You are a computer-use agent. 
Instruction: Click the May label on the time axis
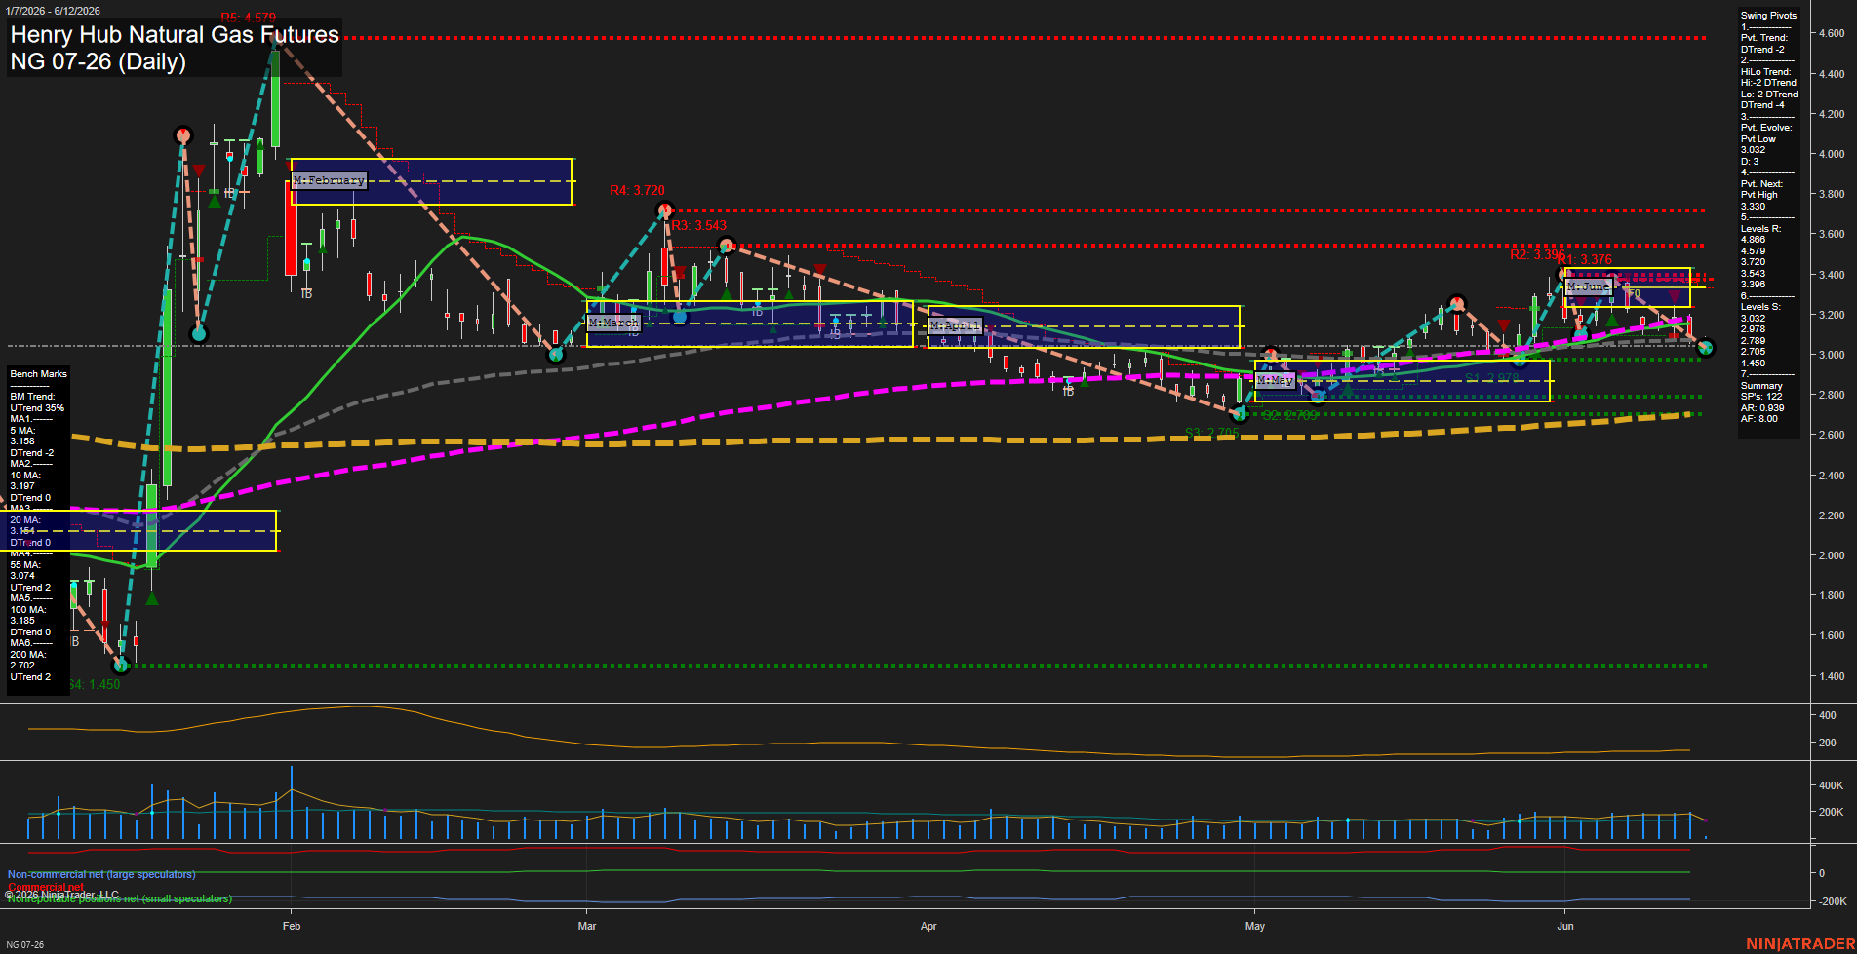pyautogui.click(x=1255, y=926)
